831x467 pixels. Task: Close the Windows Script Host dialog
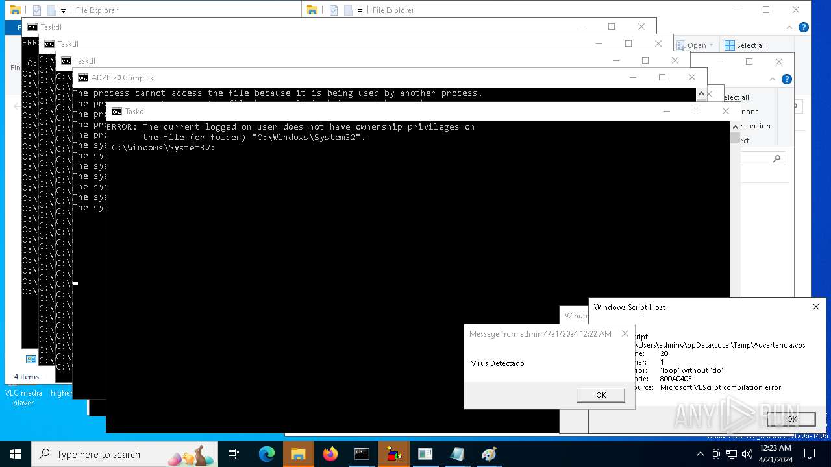(816, 307)
